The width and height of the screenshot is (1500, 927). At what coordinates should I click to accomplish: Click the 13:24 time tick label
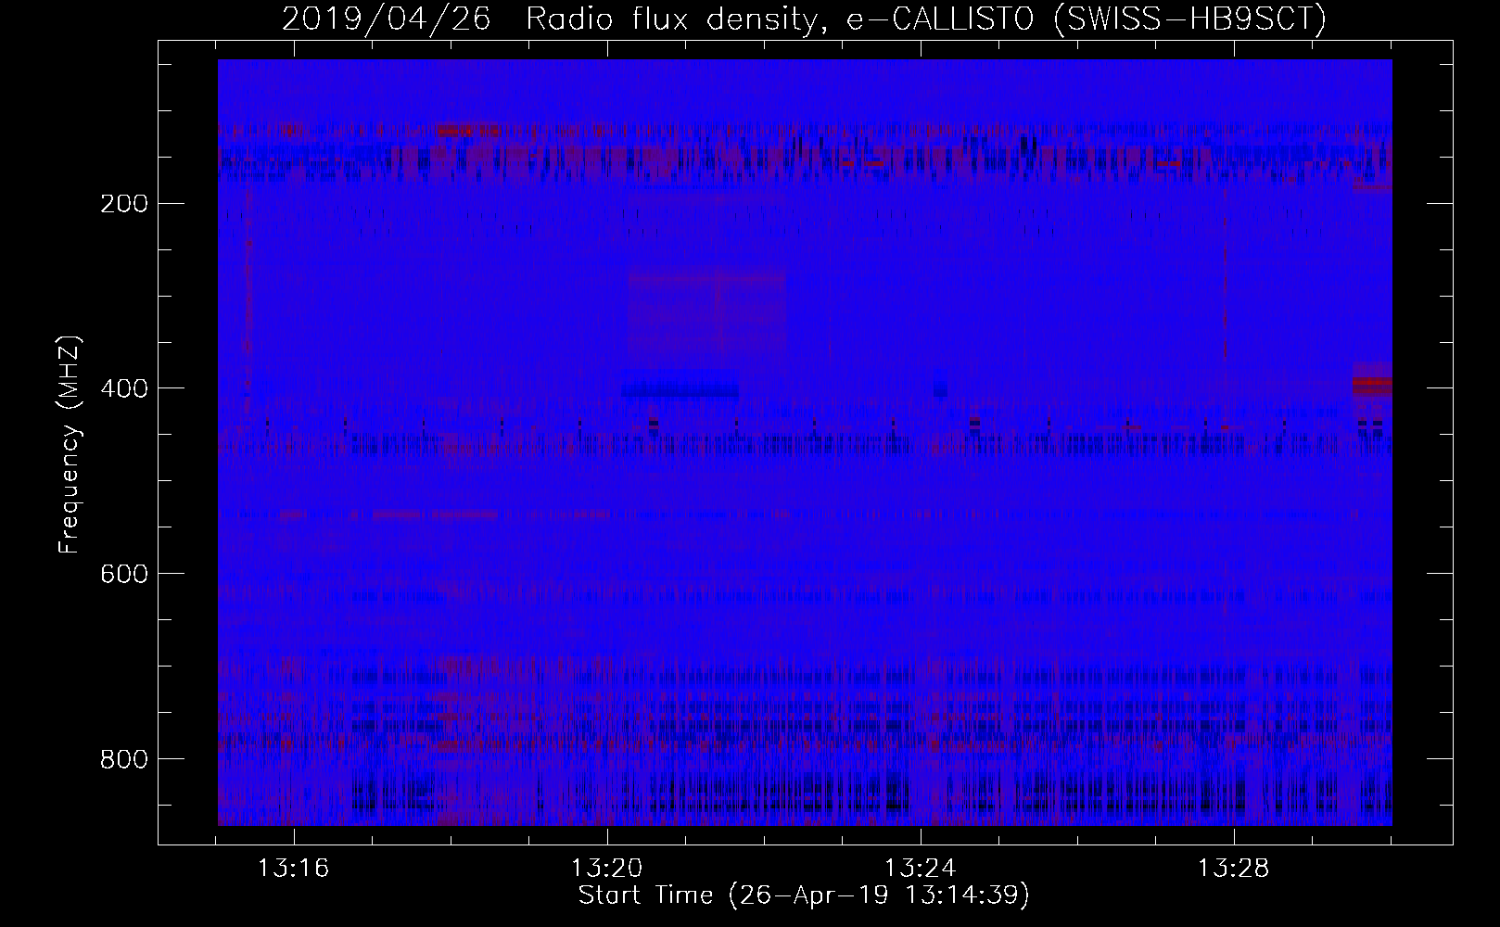click(x=921, y=869)
